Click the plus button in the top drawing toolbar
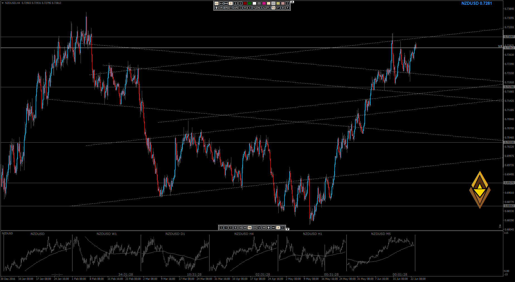Screen dimensions: 515x282 tap(217, 8)
